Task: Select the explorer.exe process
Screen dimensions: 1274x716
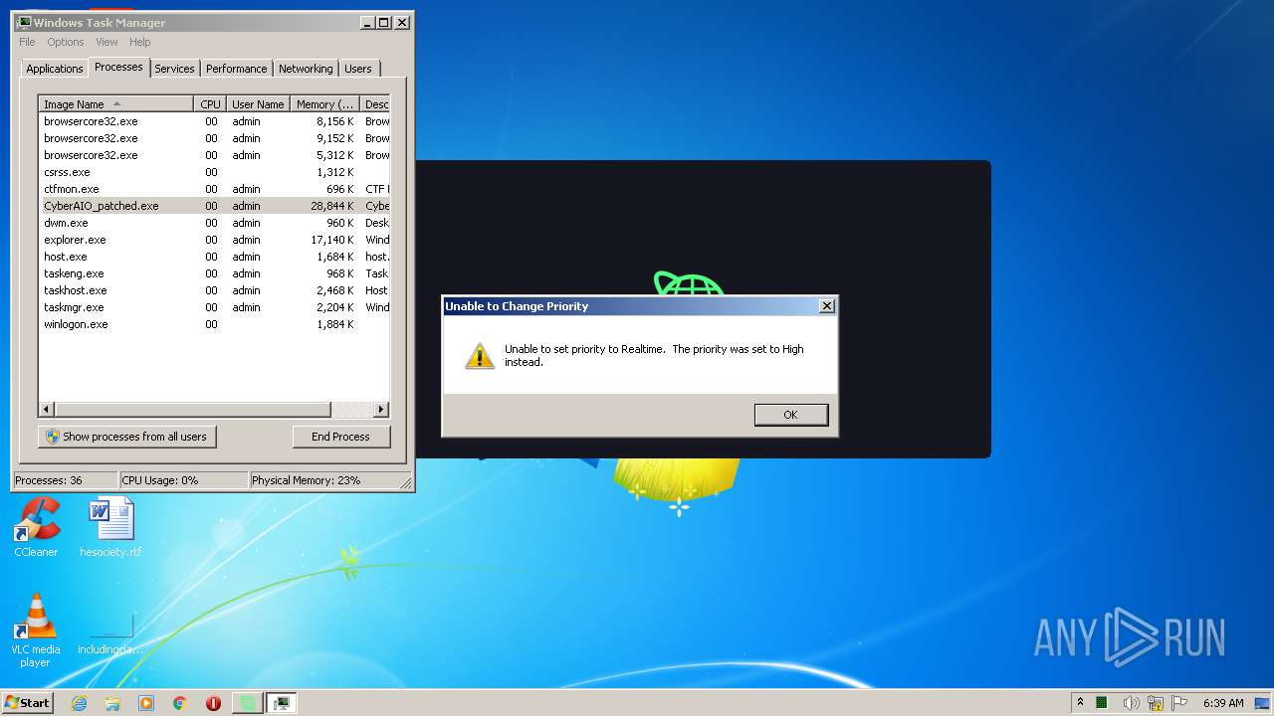Action: click(x=214, y=240)
